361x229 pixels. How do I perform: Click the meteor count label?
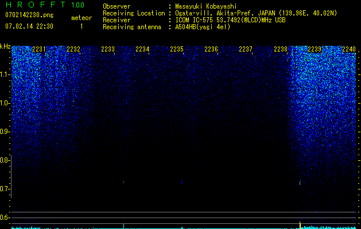point(81,18)
